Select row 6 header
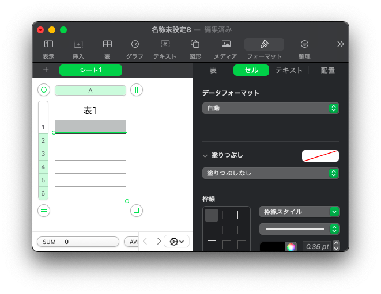The height and width of the screenshot is (294, 381). coord(43,193)
